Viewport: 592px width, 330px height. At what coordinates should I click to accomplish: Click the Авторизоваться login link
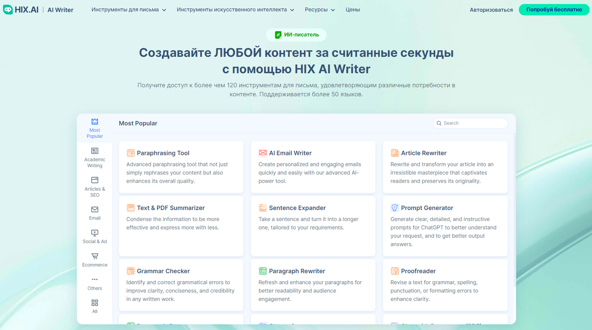(491, 10)
